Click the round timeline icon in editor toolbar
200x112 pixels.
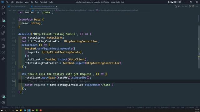(x=190, y=6)
